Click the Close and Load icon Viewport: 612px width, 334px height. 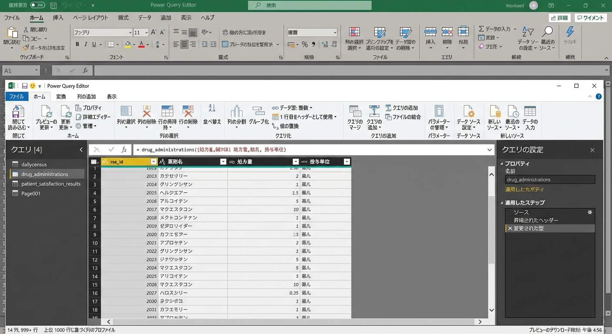click(x=18, y=112)
